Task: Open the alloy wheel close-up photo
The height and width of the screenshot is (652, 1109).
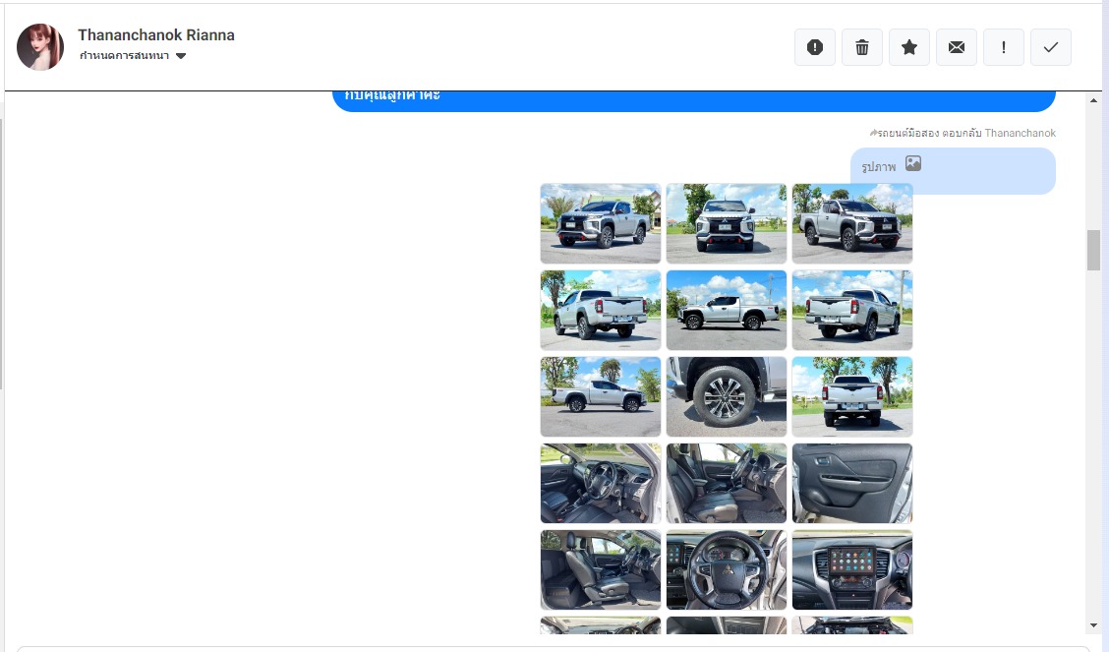Action: point(727,396)
